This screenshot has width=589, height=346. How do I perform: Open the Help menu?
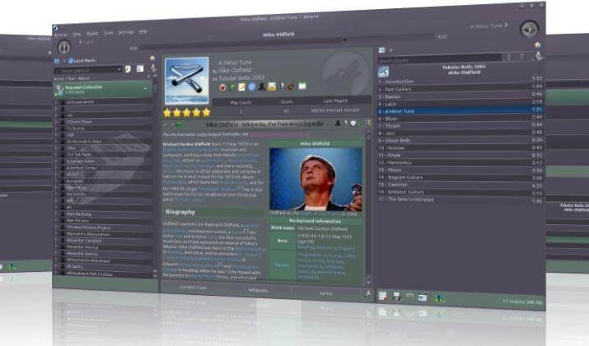coord(143,31)
